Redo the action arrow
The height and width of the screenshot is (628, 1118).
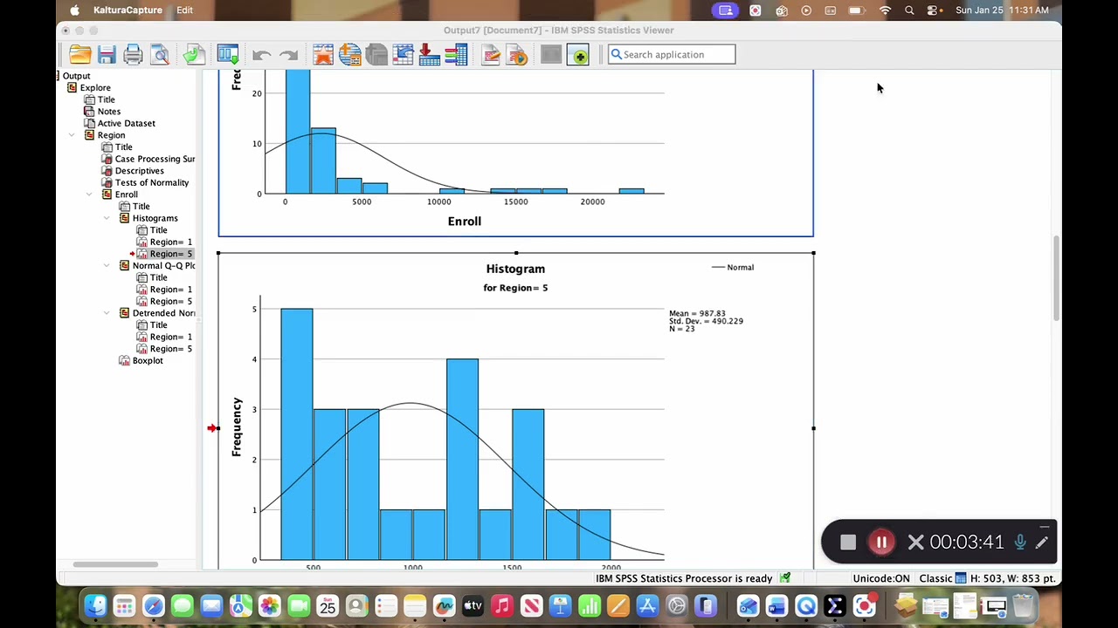(288, 55)
